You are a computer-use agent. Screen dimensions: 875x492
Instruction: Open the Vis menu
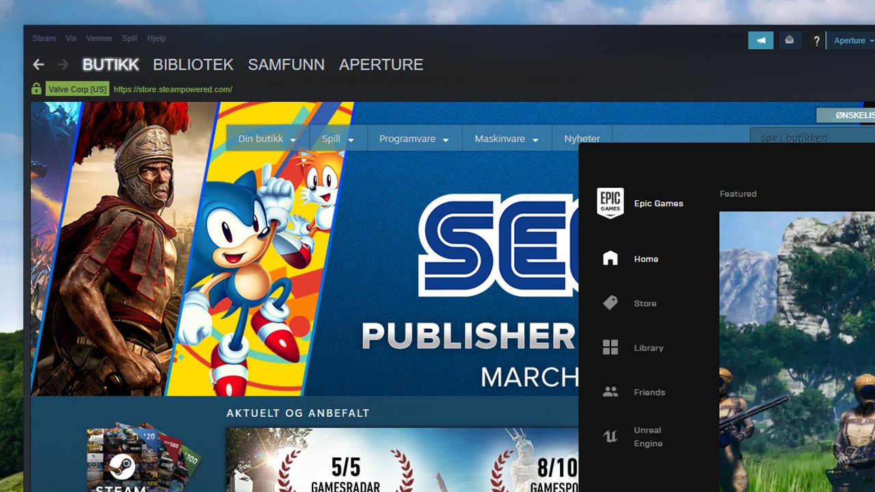pyautogui.click(x=71, y=38)
